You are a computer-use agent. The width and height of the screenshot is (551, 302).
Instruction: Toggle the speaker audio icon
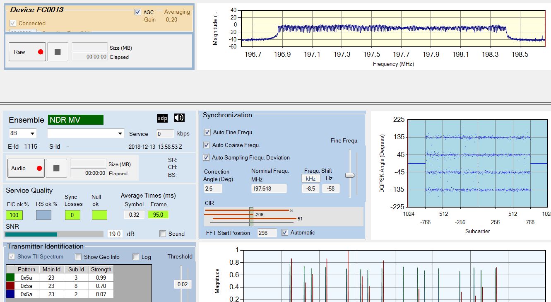tap(179, 118)
